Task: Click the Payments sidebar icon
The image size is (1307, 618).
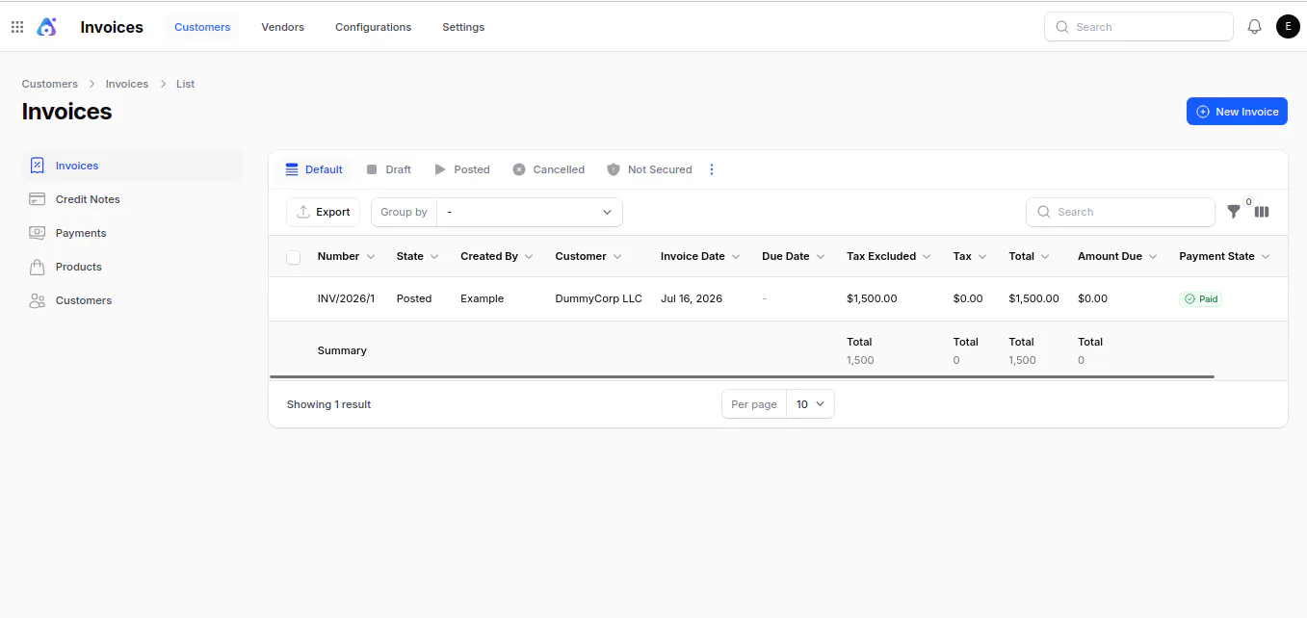Action: tap(38, 233)
